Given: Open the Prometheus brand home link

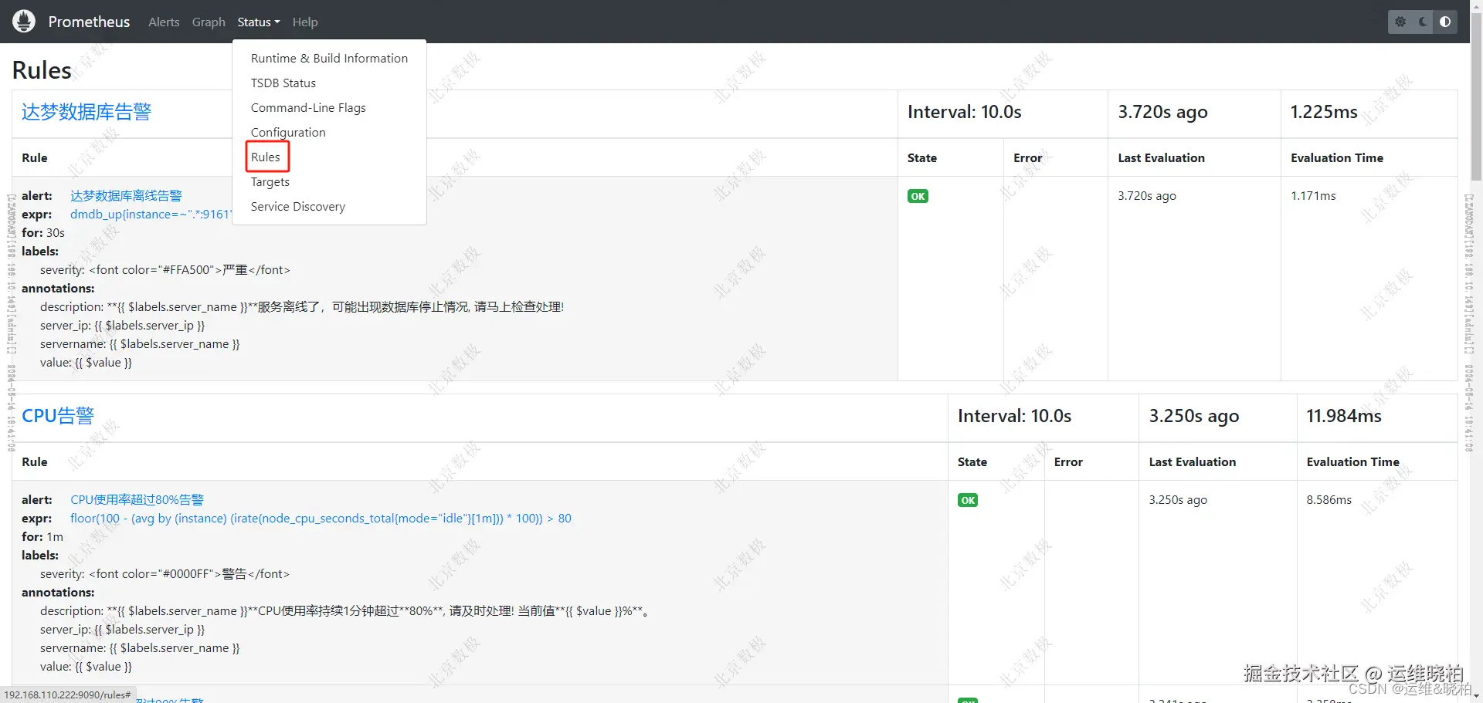Looking at the screenshot, I should click(x=89, y=22).
